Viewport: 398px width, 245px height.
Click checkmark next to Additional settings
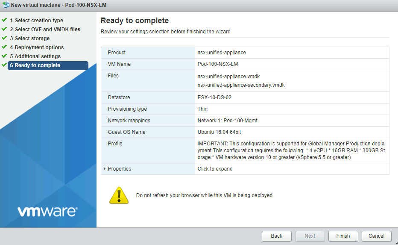[4, 56]
